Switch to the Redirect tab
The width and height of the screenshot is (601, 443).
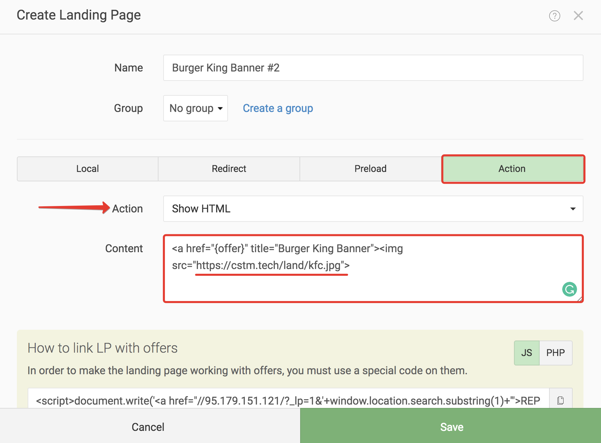click(229, 169)
